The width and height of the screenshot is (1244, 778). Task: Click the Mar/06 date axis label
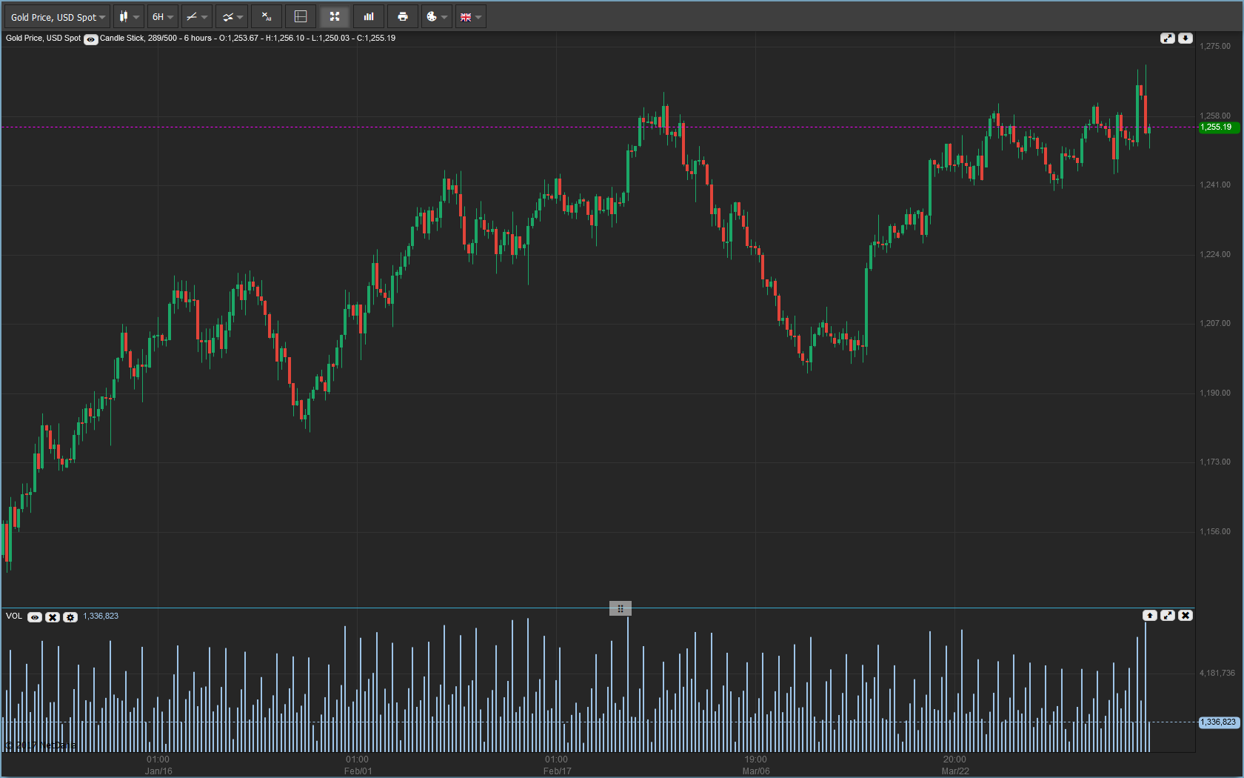tap(756, 771)
